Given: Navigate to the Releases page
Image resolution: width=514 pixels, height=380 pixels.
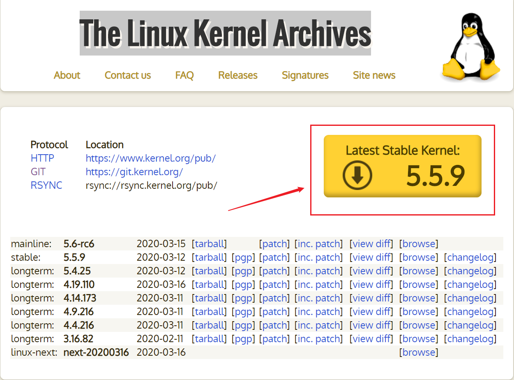Looking at the screenshot, I should pyautogui.click(x=238, y=75).
